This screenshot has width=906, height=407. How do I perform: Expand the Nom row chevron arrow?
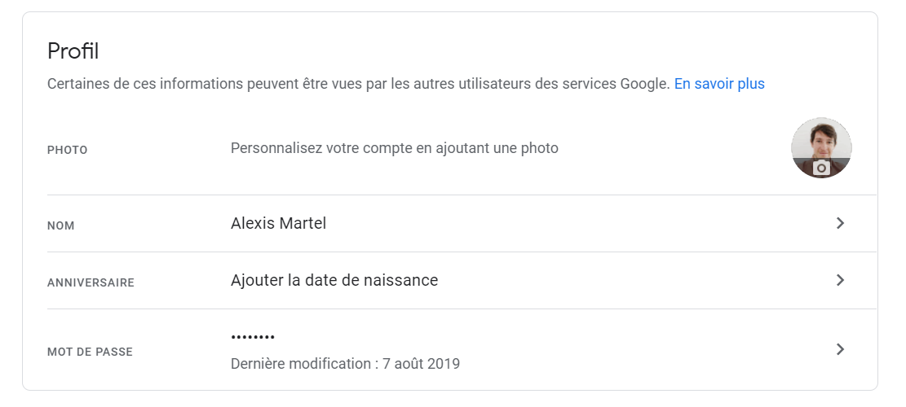840,223
